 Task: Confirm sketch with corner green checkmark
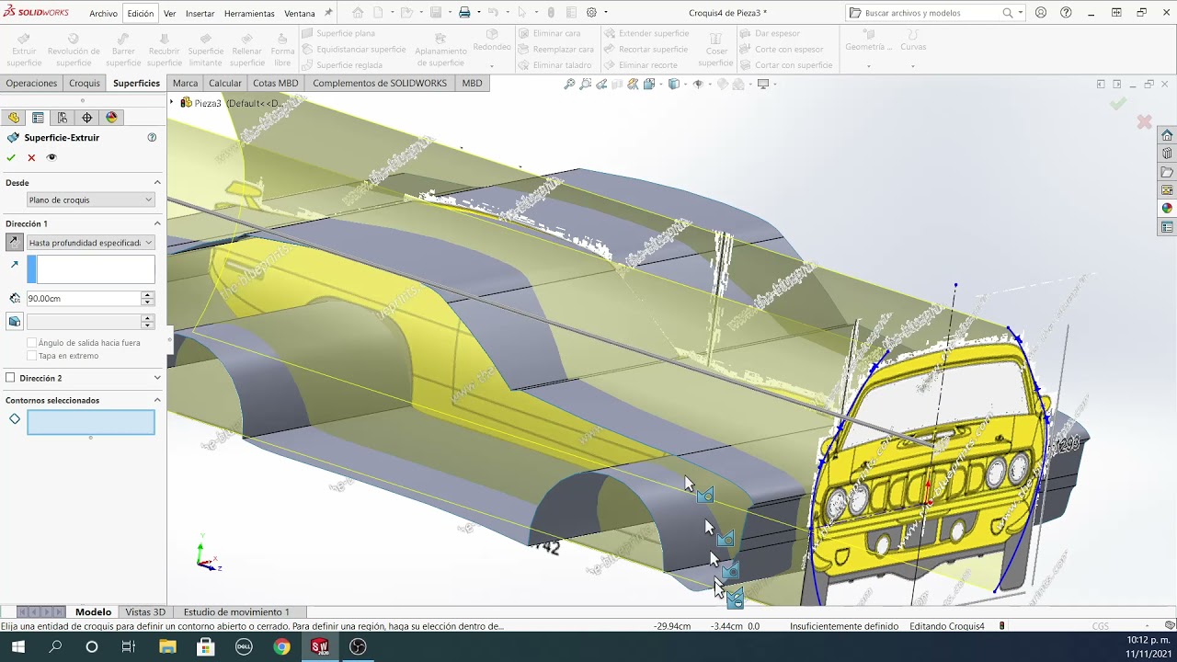(1118, 104)
